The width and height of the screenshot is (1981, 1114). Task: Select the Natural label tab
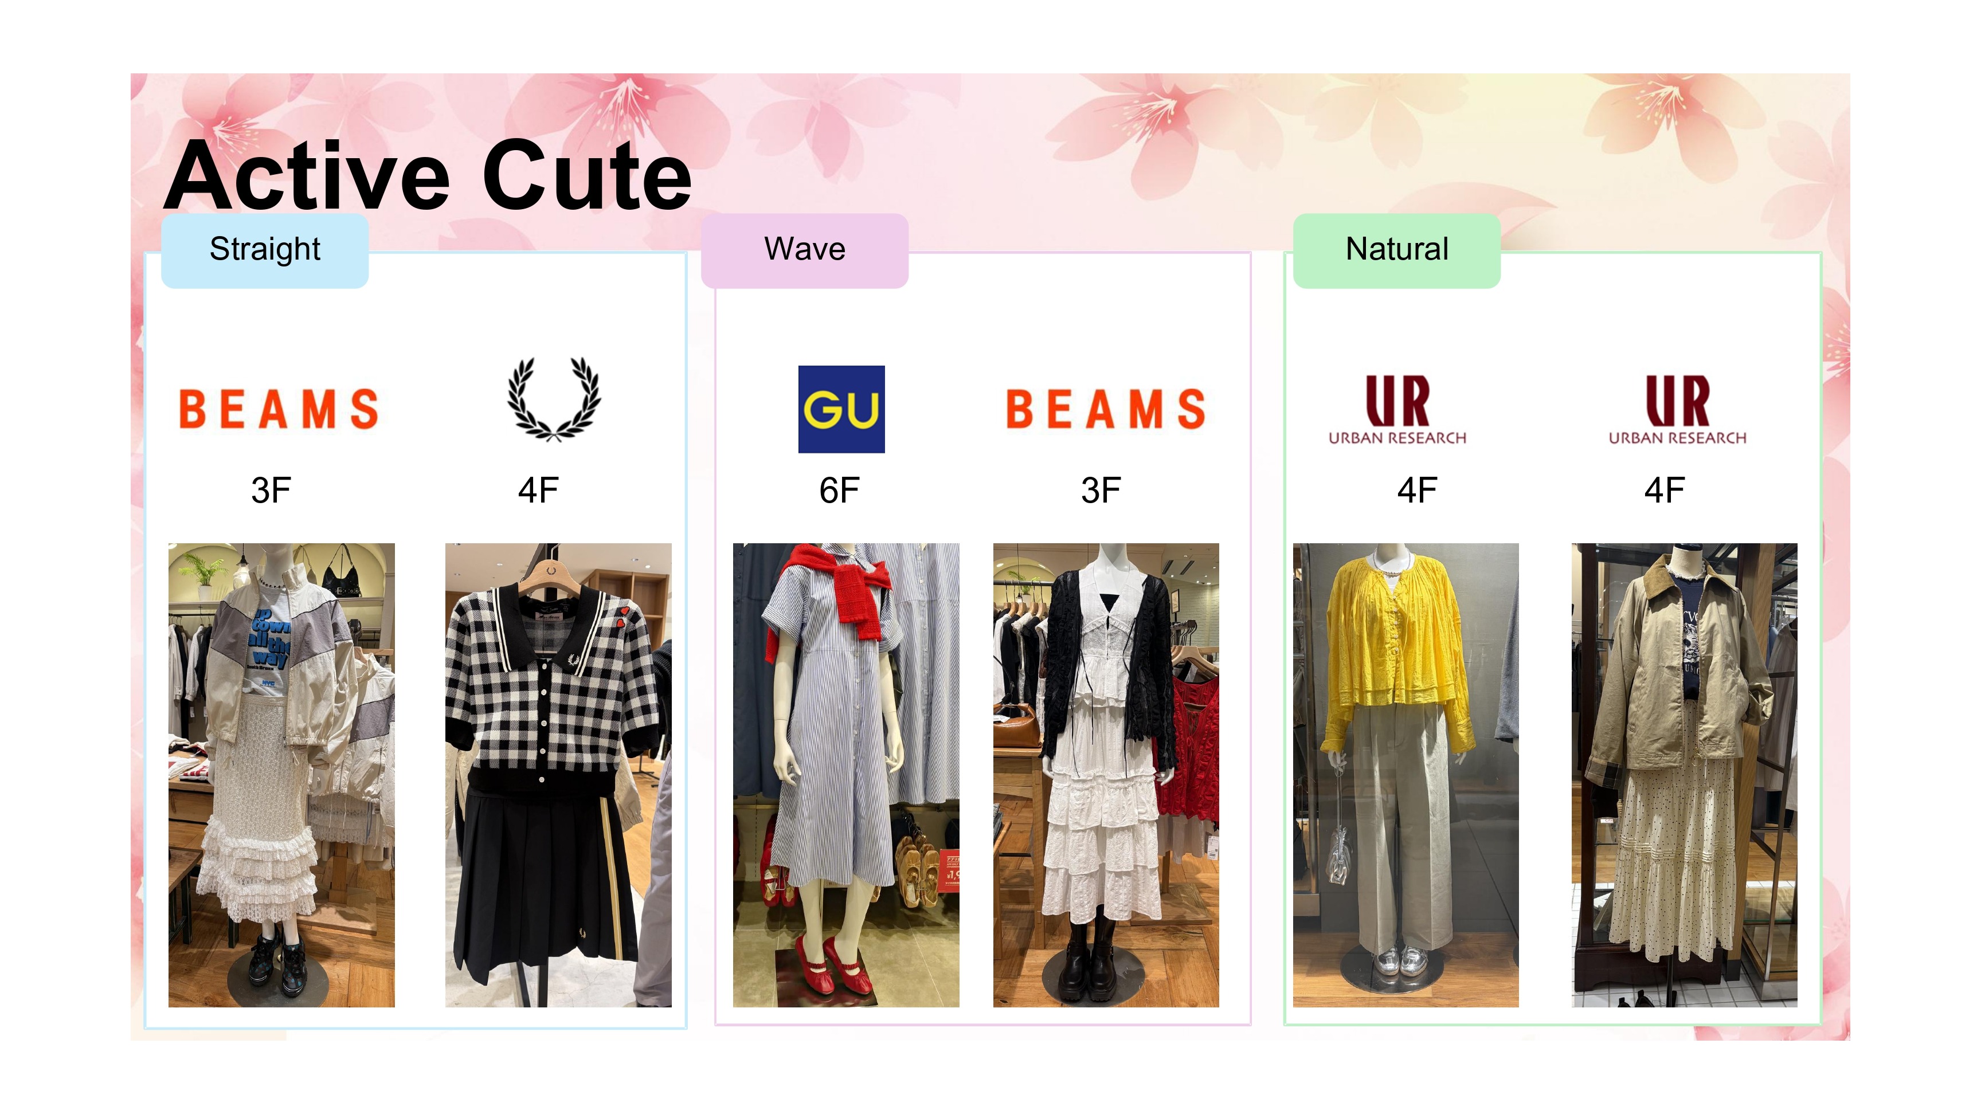pos(1396,250)
